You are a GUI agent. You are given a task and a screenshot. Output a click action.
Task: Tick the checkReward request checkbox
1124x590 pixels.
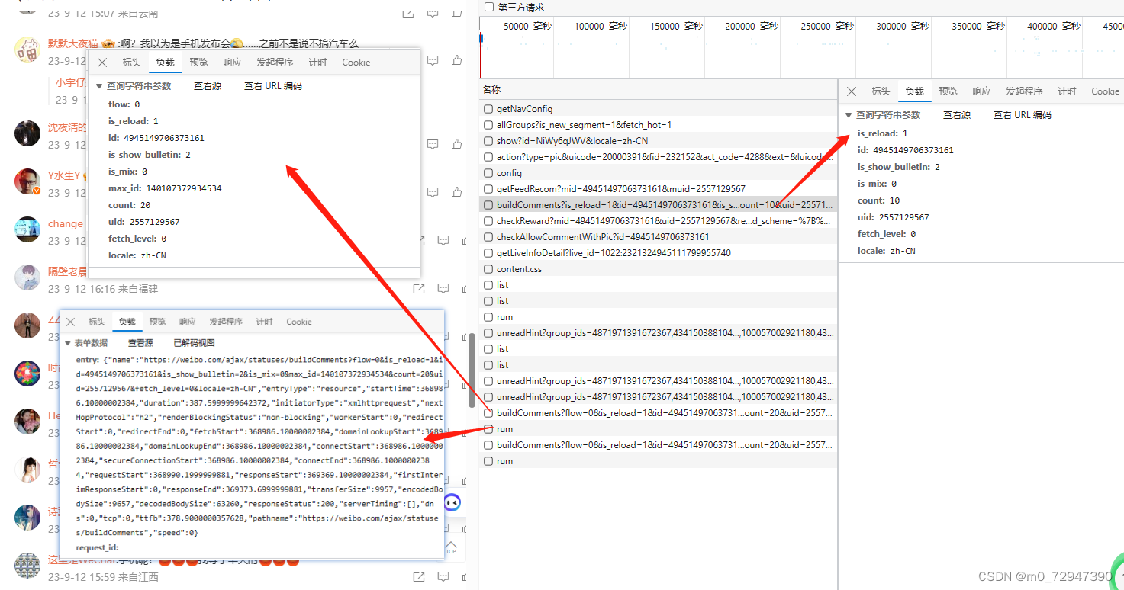tap(488, 221)
